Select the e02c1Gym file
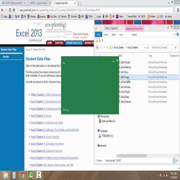The height and width of the screenshot is (180, 180). 125,72
